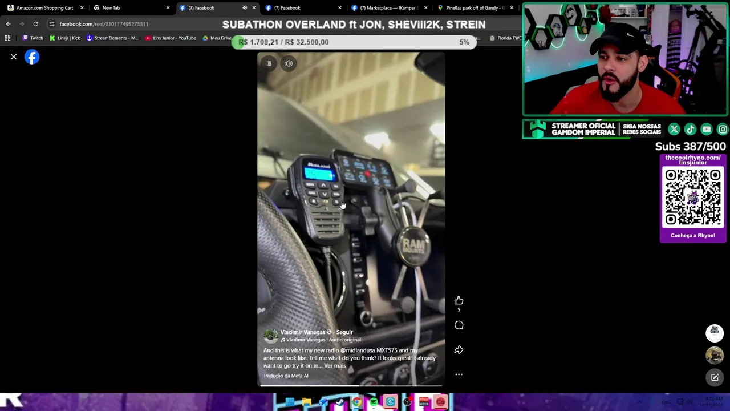Open the Facebook logo home link

(x=32, y=57)
